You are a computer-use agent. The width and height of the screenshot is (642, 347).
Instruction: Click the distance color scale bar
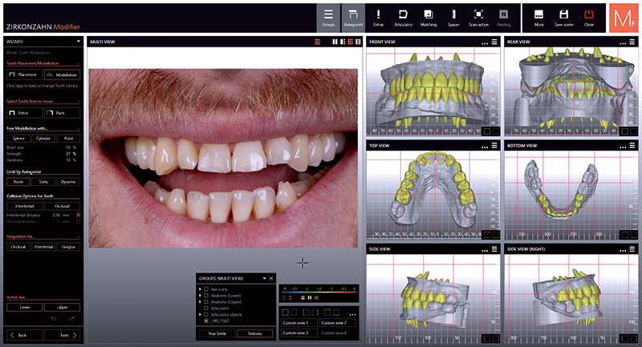point(317,292)
